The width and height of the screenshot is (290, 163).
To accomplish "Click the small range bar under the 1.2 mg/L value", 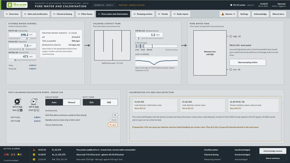I will pos(149,38).
